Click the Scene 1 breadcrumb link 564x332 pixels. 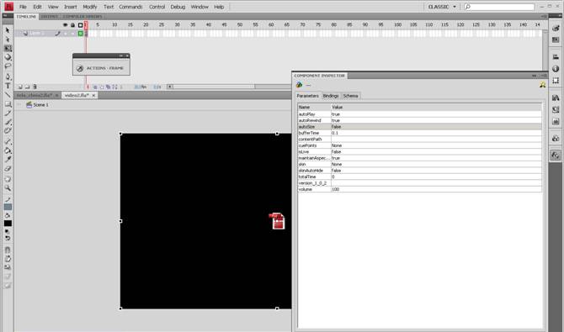(x=40, y=105)
